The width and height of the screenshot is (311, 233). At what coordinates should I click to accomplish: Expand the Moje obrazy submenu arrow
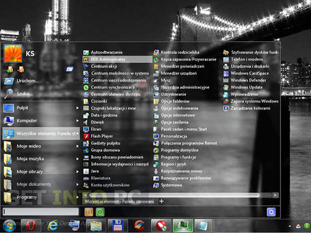click(x=78, y=171)
